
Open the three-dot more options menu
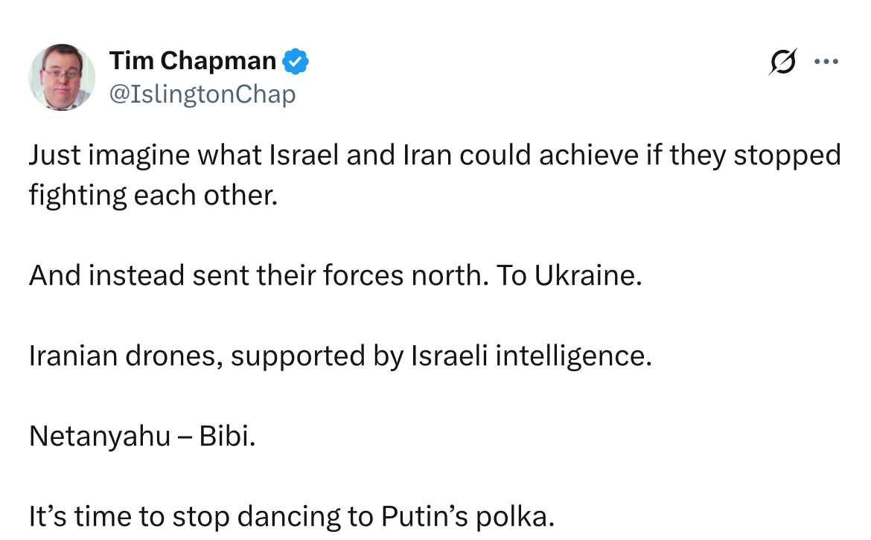click(826, 62)
